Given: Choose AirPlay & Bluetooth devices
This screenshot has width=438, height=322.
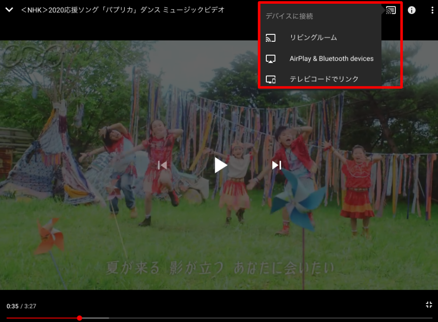Looking at the screenshot, I should click(x=320, y=58).
